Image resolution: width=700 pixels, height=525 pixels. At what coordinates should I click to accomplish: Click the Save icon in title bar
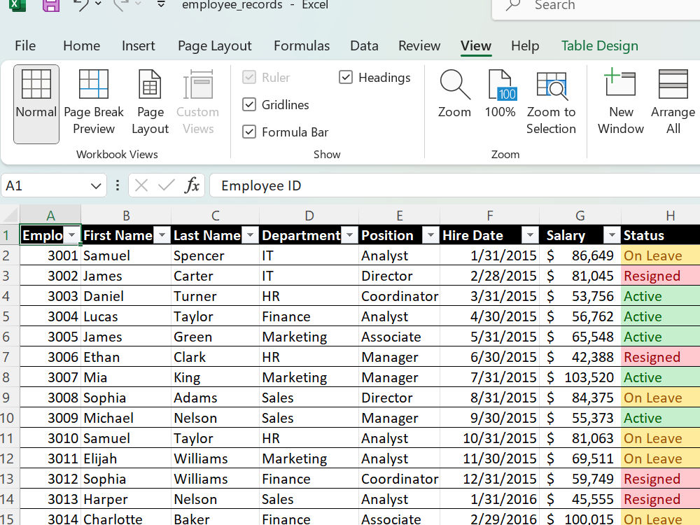(x=51, y=6)
